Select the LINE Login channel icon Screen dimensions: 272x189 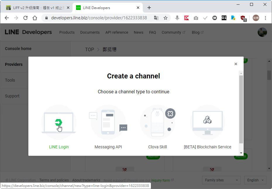[58, 122]
